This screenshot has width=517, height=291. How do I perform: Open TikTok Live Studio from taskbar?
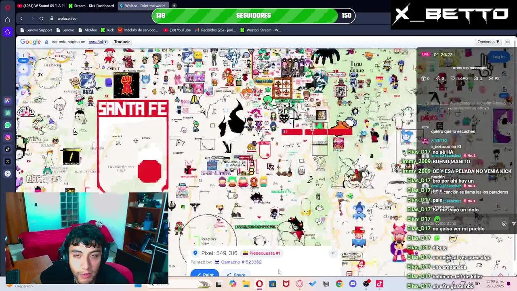[379, 284]
